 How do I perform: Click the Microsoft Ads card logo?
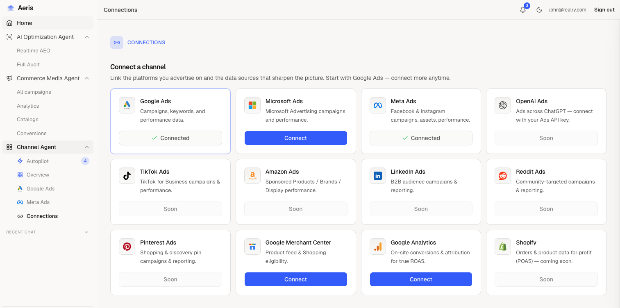pos(252,105)
